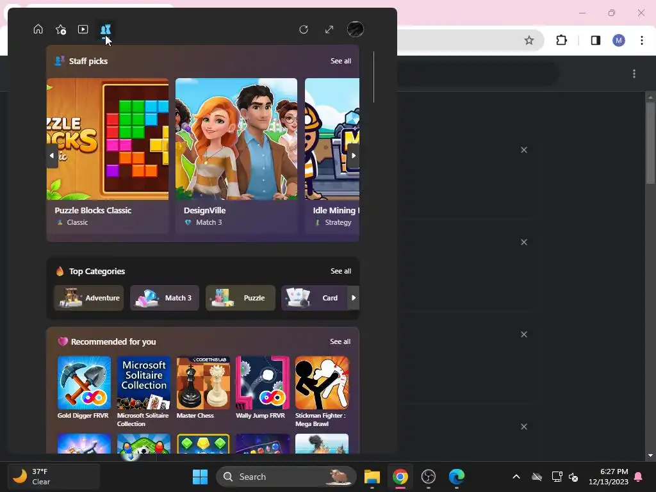Select the Card category
Image resolution: width=656 pixels, height=492 pixels.
[x=315, y=298]
